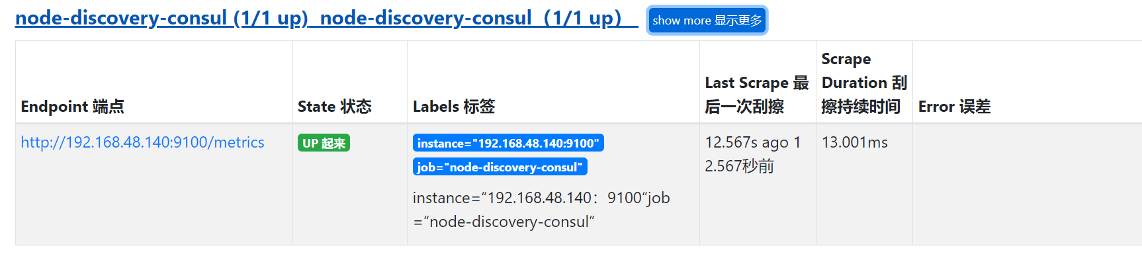The width and height of the screenshot is (1142, 266).
Task: Click the empty area below the UP badge
Action: tap(349, 199)
